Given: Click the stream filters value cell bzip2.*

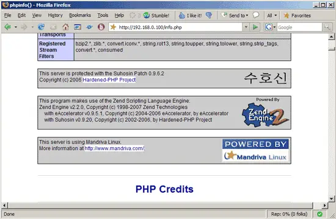Looking at the screenshot, I should (x=183, y=50).
